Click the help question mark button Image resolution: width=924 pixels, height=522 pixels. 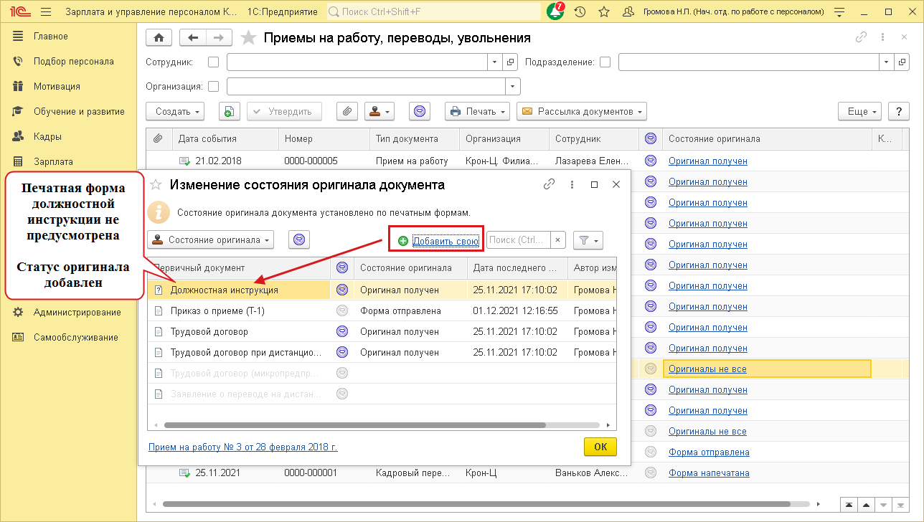(899, 111)
